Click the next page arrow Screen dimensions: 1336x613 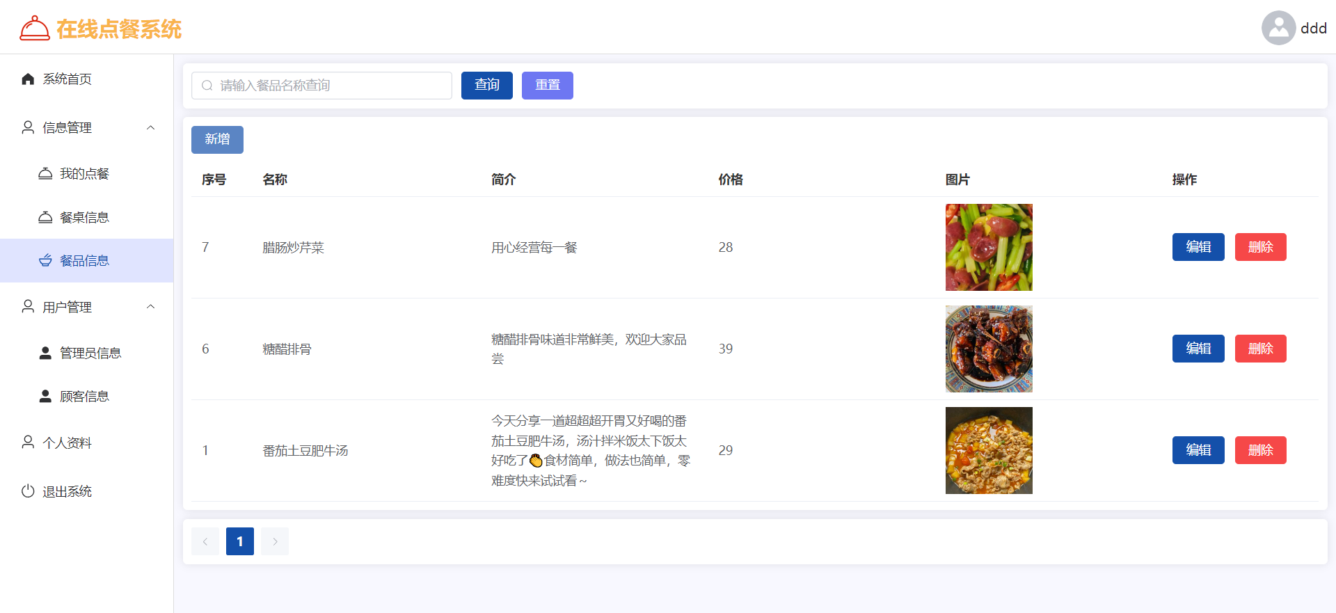275,541
